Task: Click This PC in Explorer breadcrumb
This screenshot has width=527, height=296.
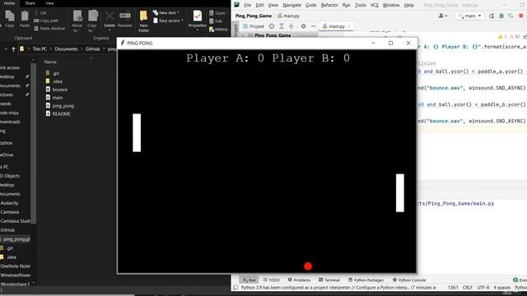Action: pyautogui.click(x=40, y=49)
